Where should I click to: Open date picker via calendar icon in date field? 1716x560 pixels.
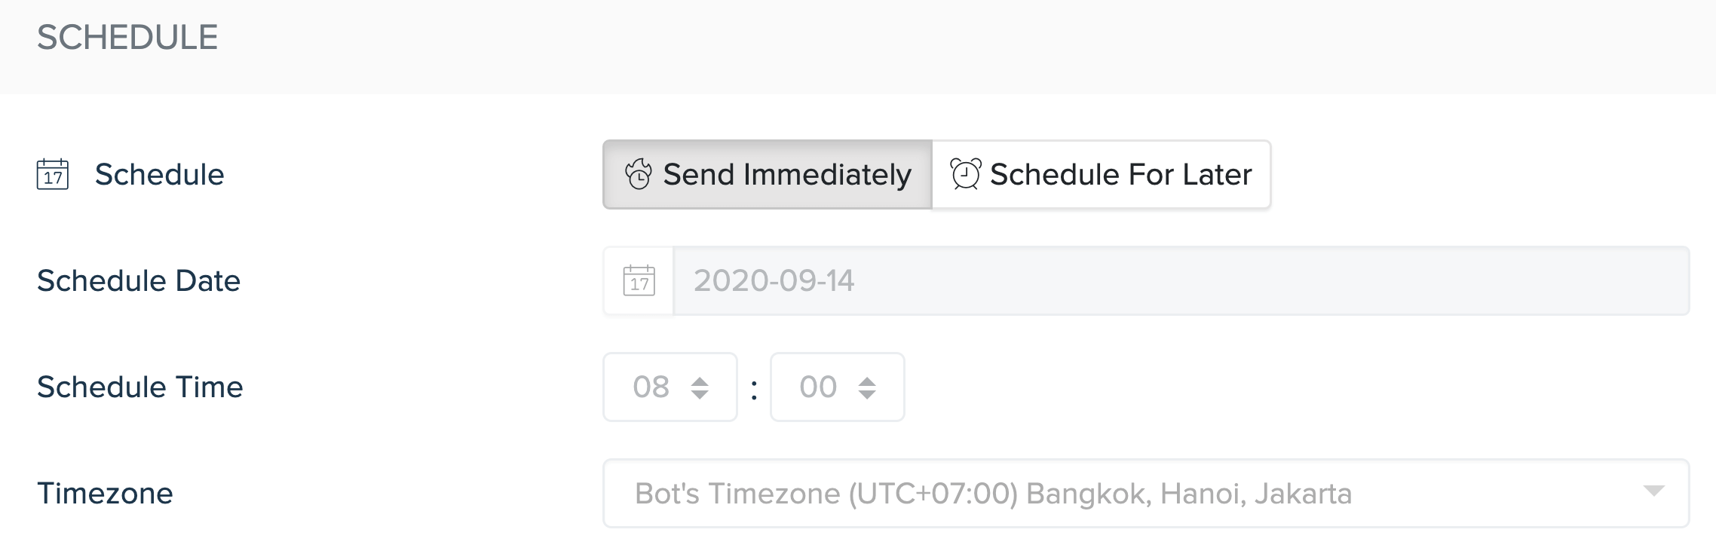coord(639,280)
